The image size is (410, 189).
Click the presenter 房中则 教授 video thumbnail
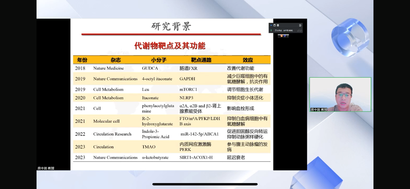[x=340, y=94]
